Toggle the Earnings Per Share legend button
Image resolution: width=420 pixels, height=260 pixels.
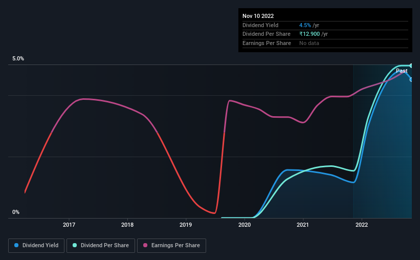point(171,246)
